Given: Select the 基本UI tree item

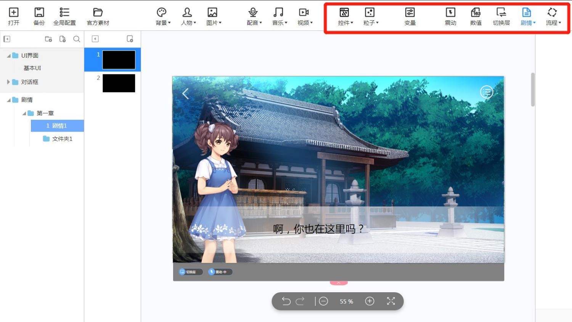Looking at the screenshot, I should coord(32,68).
